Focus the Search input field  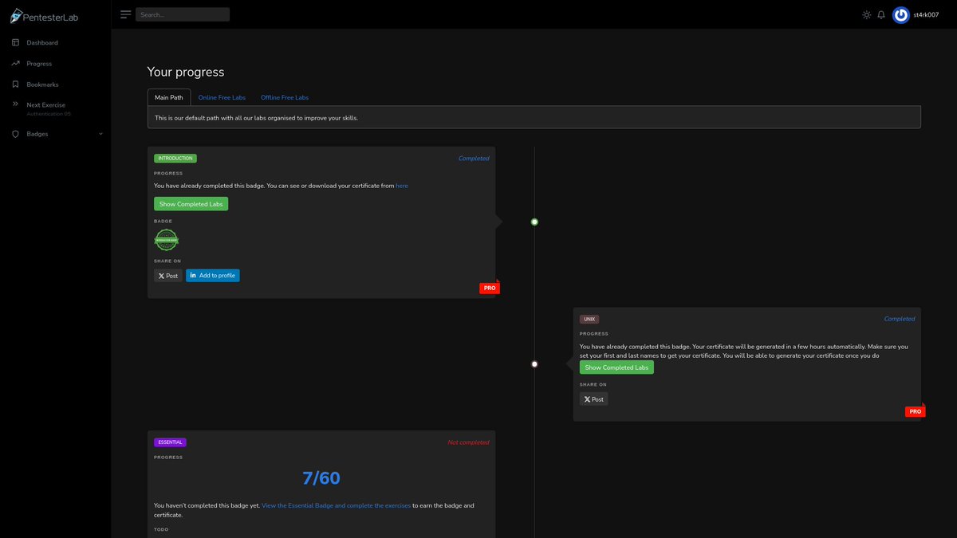pyautogui.click(x=183, y=14)
